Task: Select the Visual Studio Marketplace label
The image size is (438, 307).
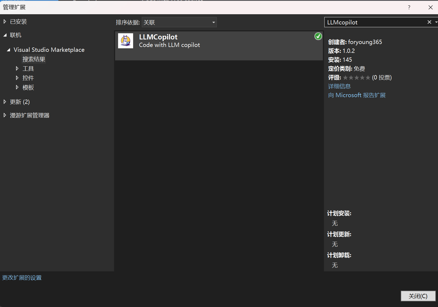Action: point(49,50)
